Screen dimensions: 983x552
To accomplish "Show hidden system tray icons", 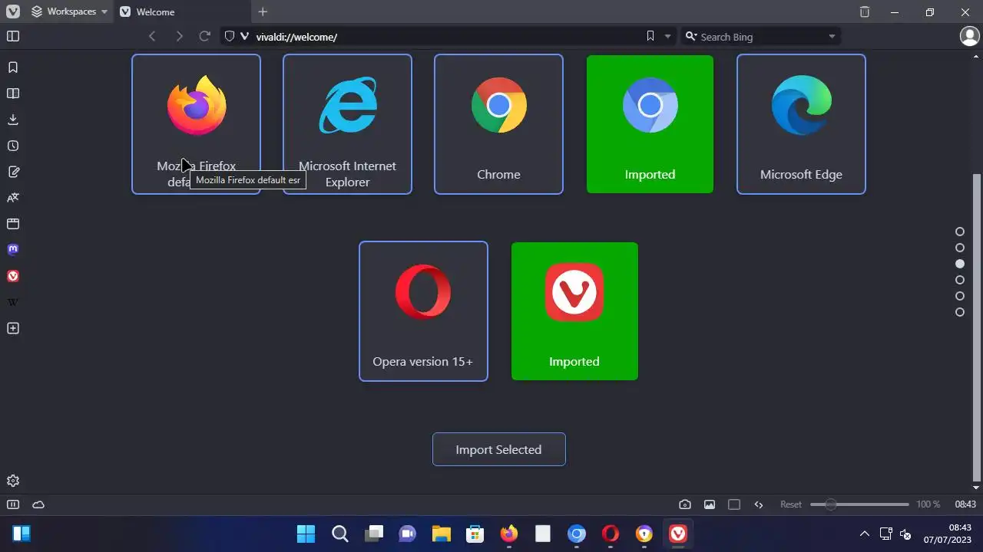I will click(x=865, y=534).
